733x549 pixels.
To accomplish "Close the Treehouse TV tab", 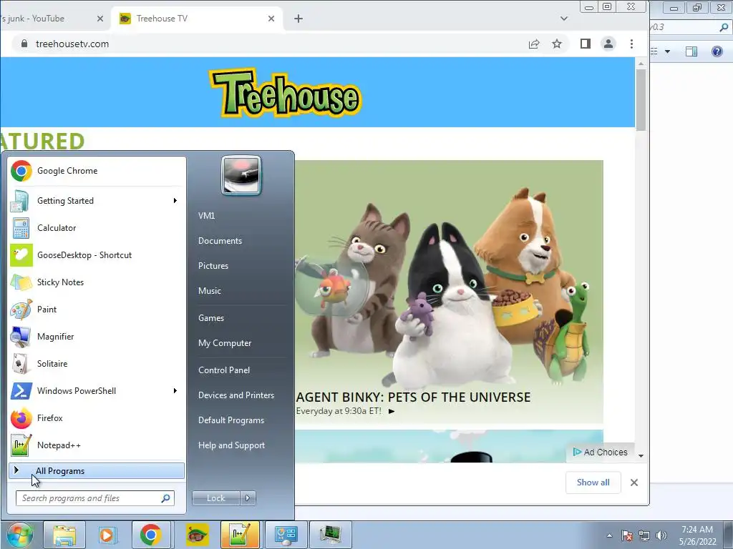I will (271, 19).
